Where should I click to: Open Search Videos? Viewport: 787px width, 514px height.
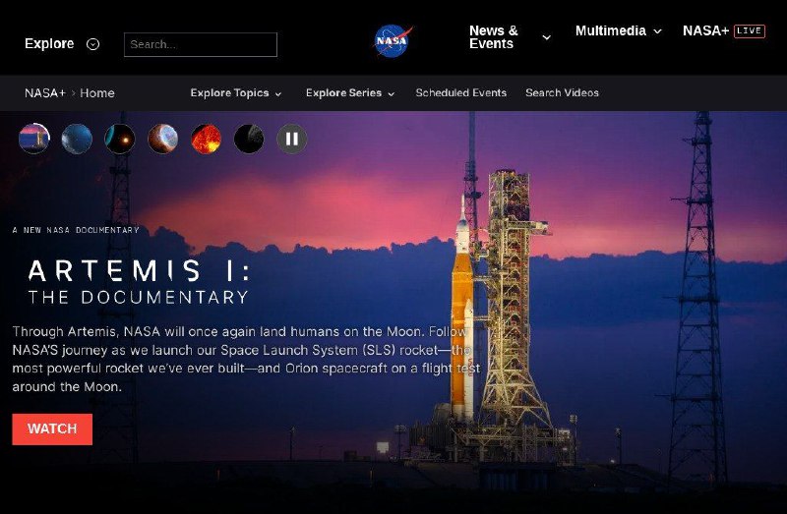562,92
